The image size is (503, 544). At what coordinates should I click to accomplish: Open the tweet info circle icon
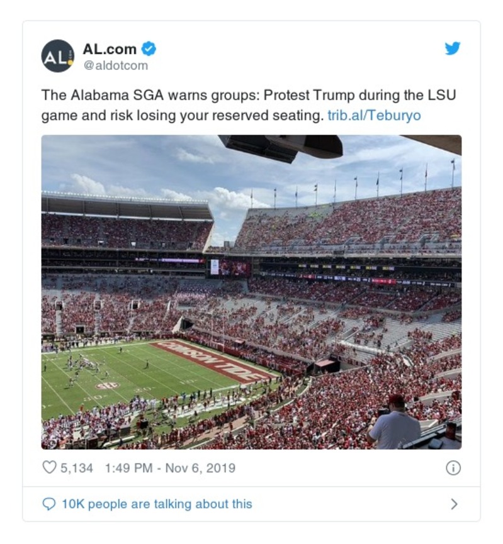[453, 468]
